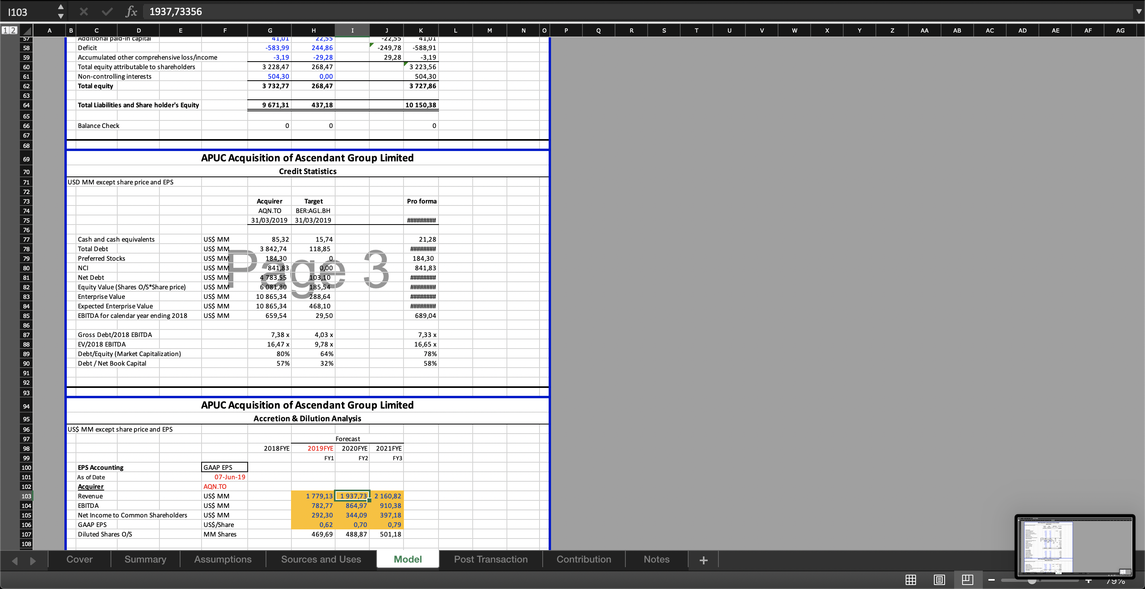
Task: Switch to Post Transaction tab
Action: point(491,559)
